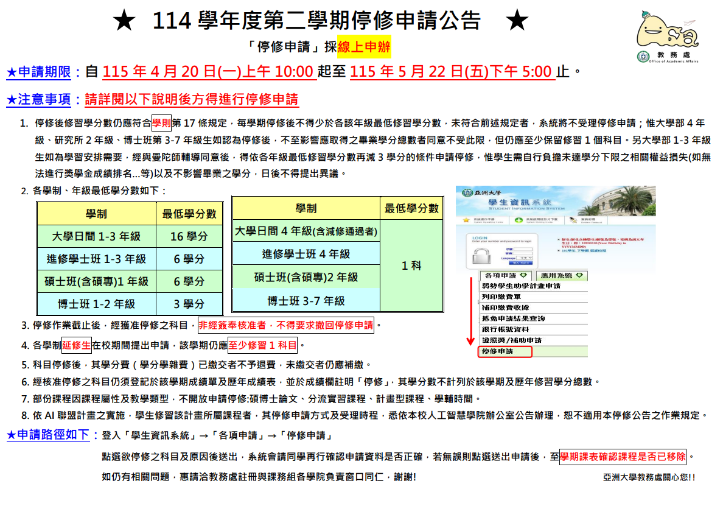The image size is (723, 506).
Task: Click the 查詢密碼 key icon
Action: 572,220
